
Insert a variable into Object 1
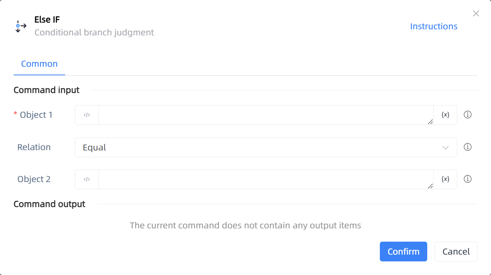click(x=445, y=115)
